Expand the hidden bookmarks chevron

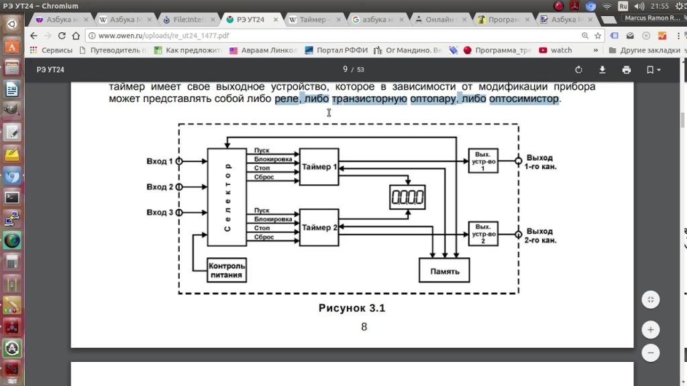coord(596,50)
